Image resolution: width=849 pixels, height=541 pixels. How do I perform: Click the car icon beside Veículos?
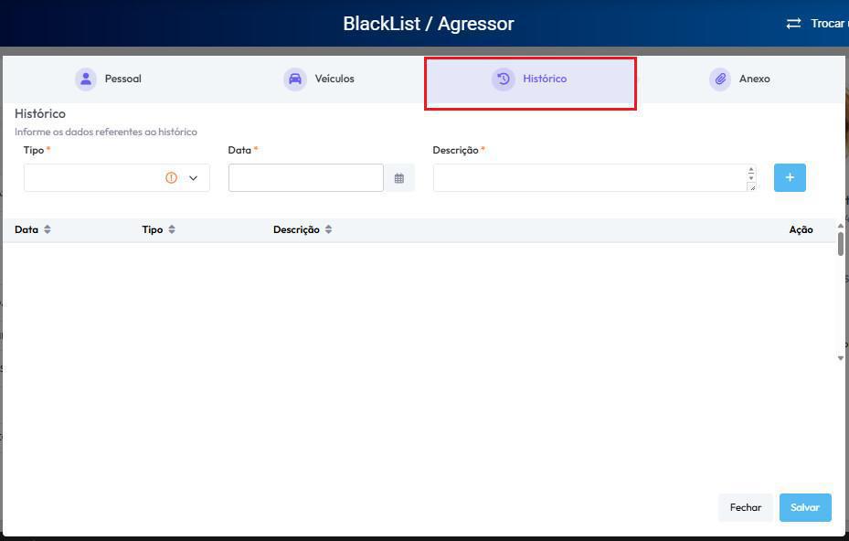click(295, 80)
